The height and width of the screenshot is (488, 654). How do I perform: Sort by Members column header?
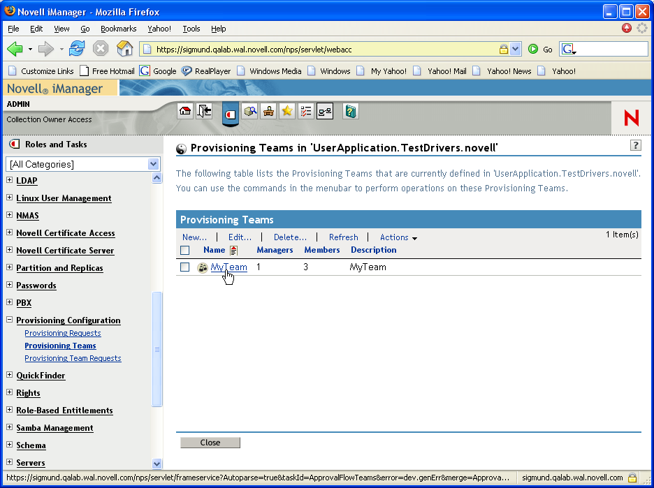(x=322, y=250)
